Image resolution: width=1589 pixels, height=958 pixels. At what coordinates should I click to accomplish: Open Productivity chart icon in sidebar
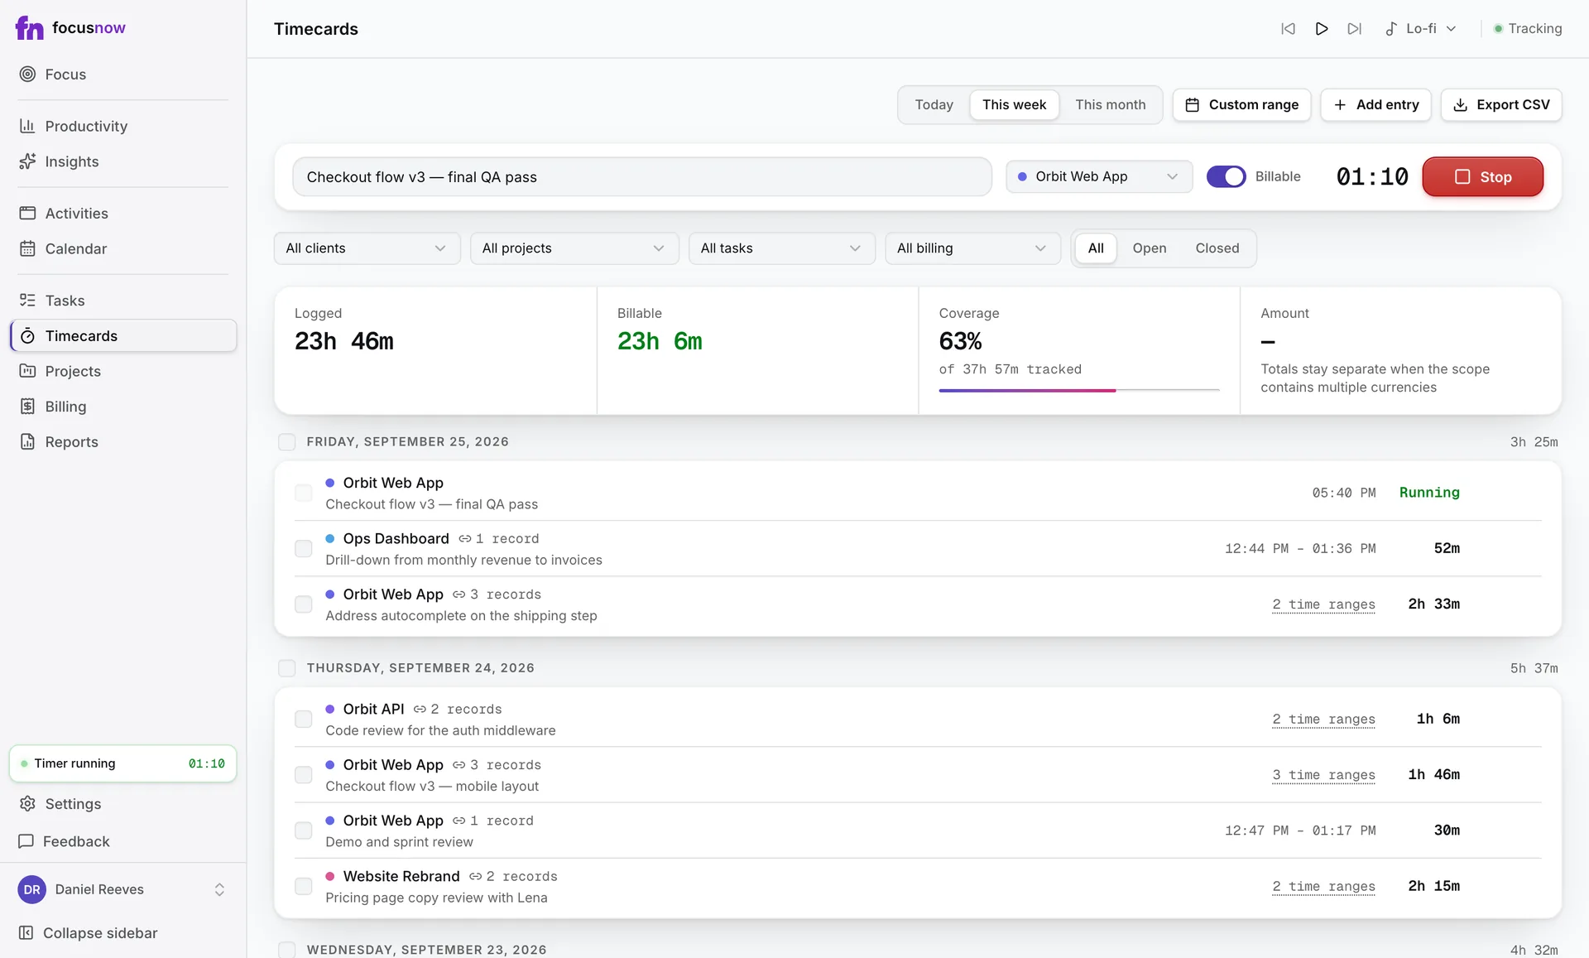27,126
